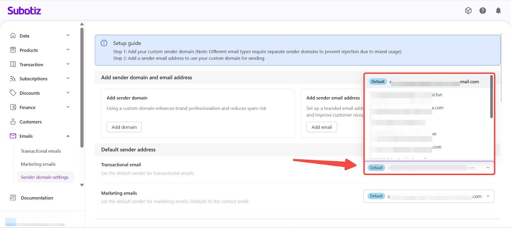Screen dimensions: 511x228
Task: Click the Documentation sidebar icon
Action: (13, 198)
